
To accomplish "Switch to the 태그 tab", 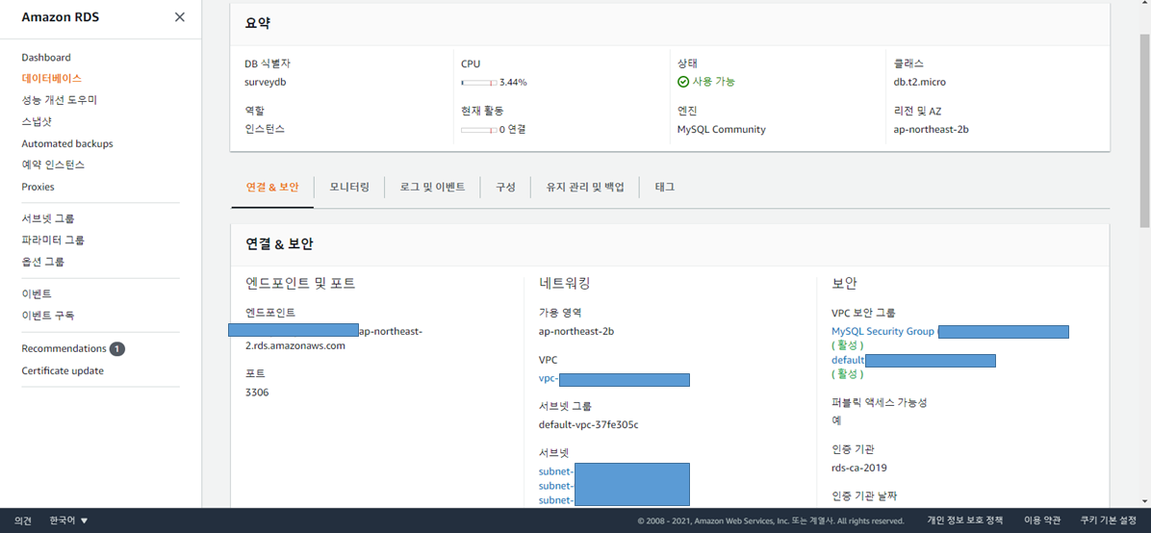I will click(665, 188).
